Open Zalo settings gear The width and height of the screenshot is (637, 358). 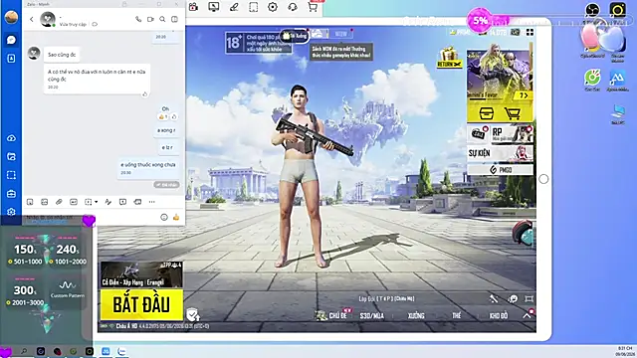coord(11,212)
